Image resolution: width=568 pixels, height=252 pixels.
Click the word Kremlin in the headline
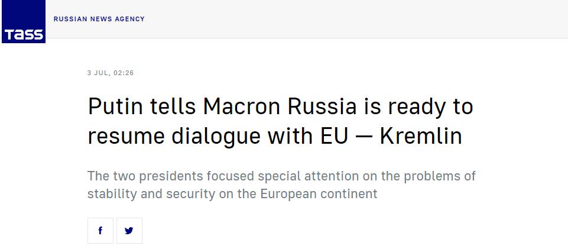point(420,136)
